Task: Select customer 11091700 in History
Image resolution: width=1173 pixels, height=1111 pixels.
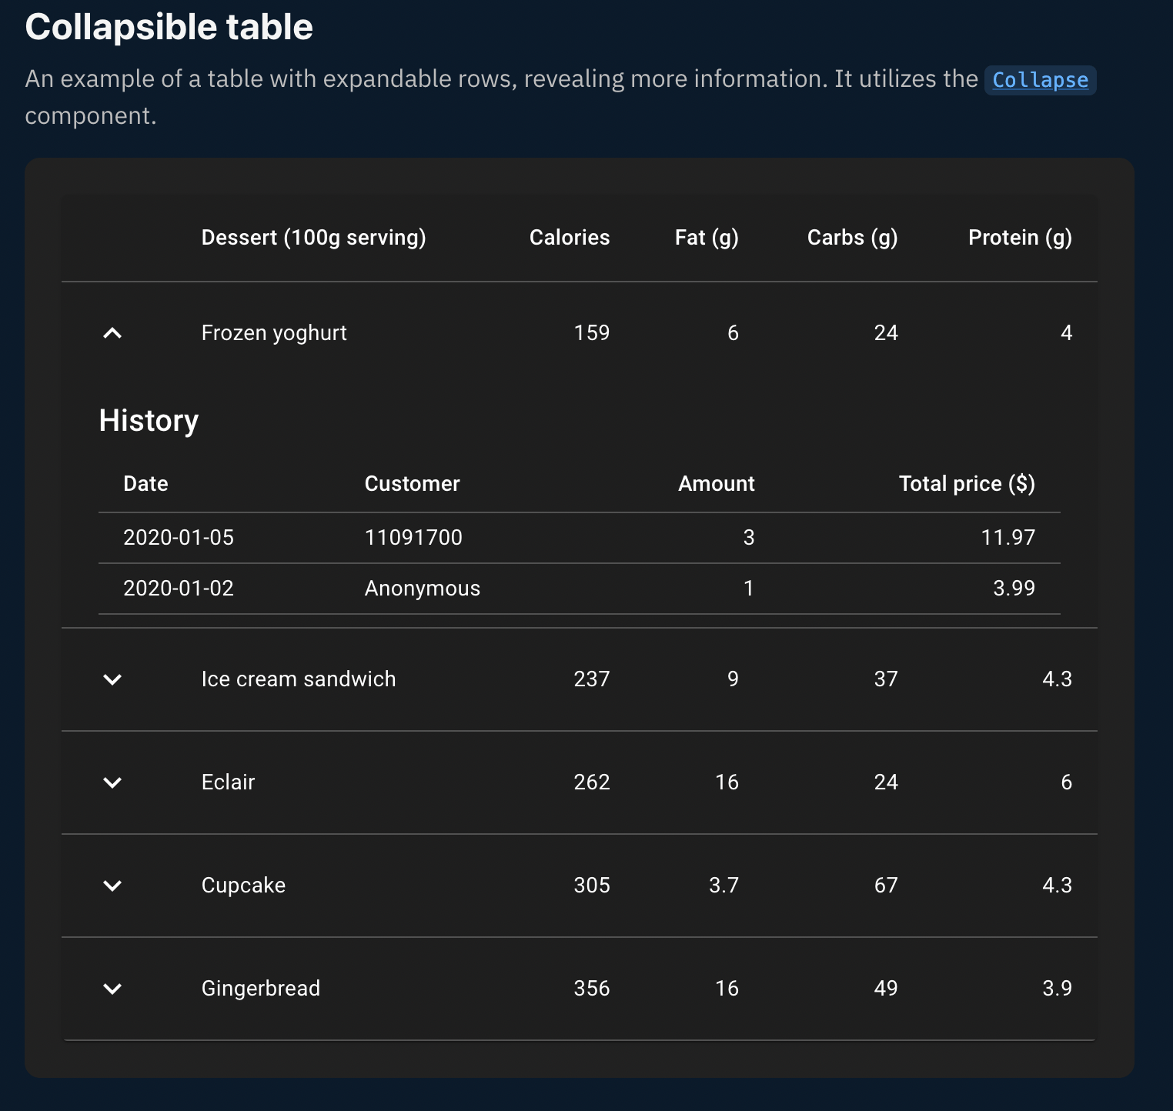Action: 413,538
